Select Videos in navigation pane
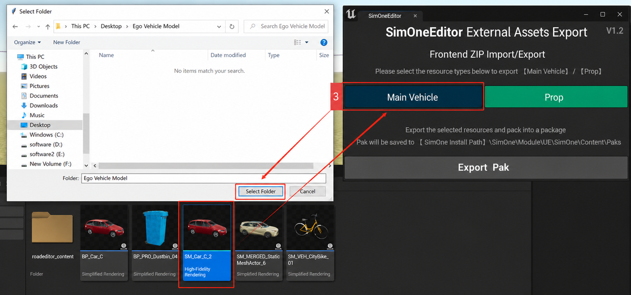Image resolution: width=631 pixels, height=295 pixels. 38,76
